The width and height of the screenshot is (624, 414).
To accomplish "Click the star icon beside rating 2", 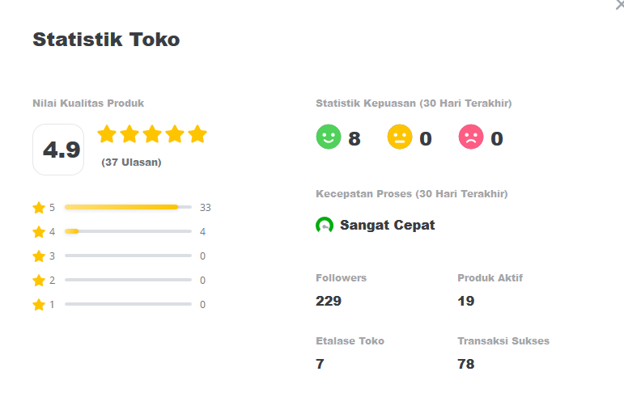I will tap(39, 281).
